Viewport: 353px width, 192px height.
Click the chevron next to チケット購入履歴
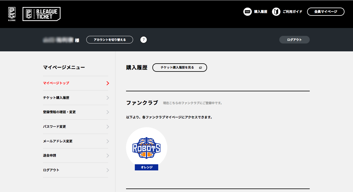[108, 98]
